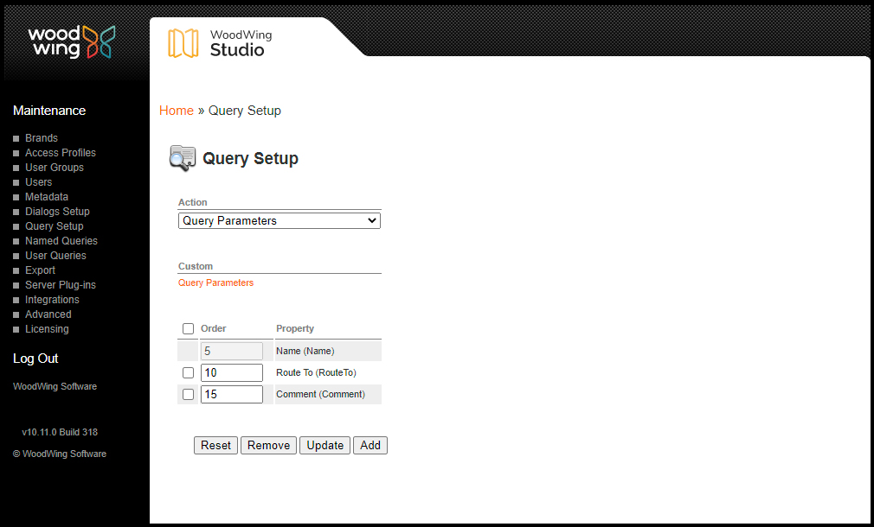The width and height of the screenshot is (874, 527).
Task: Go to Access Profiles page
Action: pos(60,153)
